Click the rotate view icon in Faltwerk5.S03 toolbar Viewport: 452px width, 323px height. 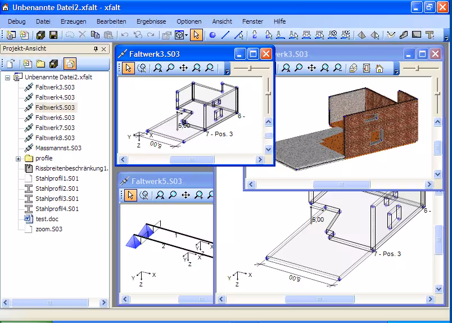pyautogui.click(x=144, y=195)
